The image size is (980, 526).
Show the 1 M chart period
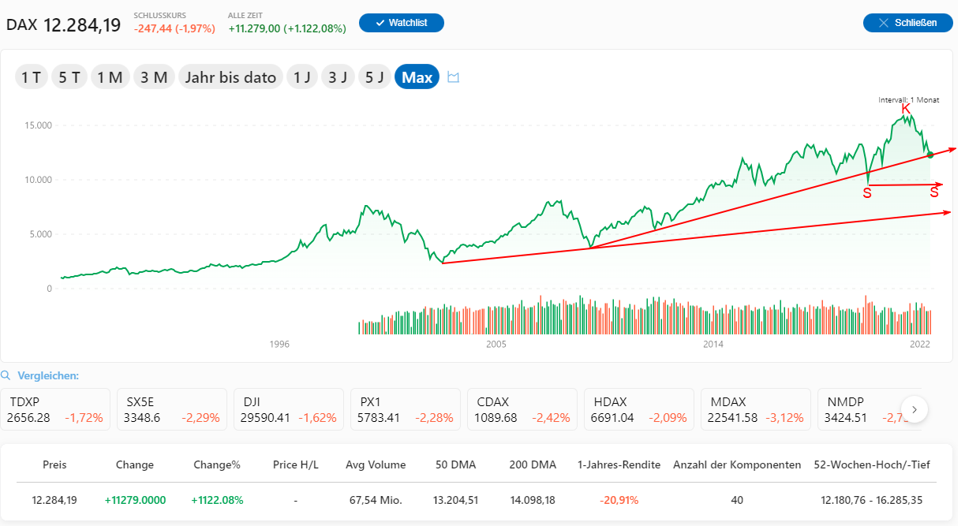[110, 77]
